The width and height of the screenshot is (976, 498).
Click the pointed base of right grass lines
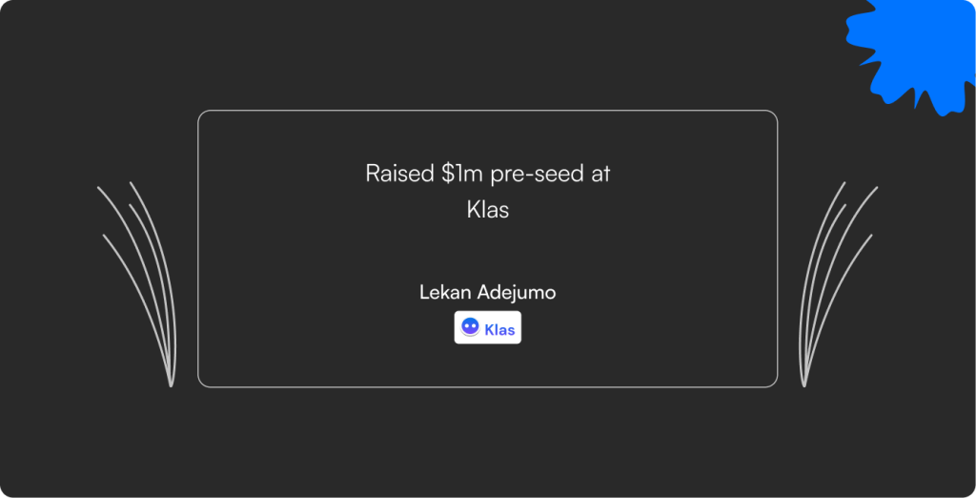tap(804, 381)
